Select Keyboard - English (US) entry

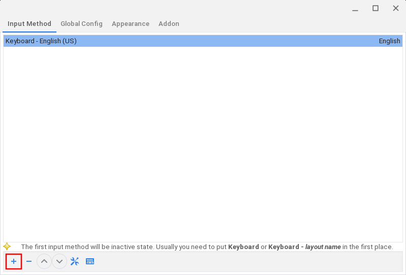click(41, 41)
